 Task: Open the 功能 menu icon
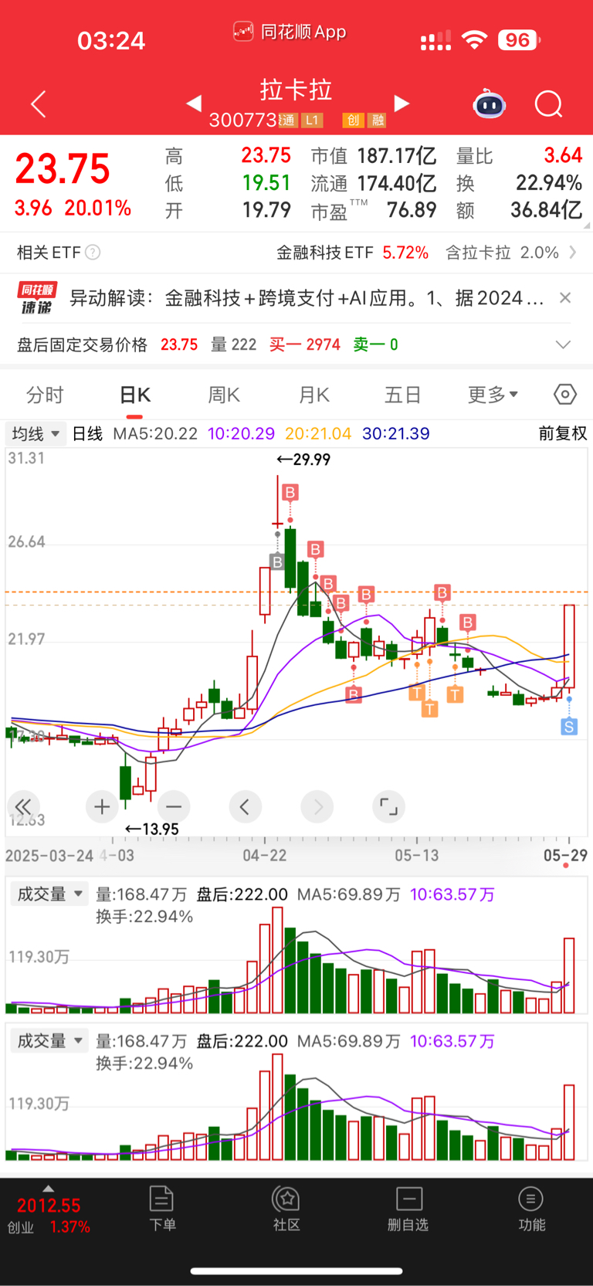531,1209
